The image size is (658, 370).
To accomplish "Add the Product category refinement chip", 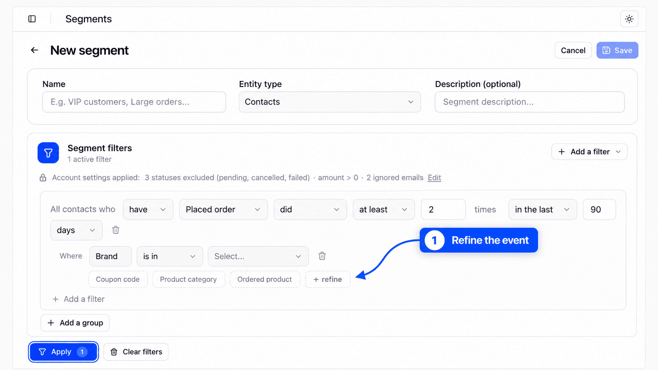I will tap(188, 279).
